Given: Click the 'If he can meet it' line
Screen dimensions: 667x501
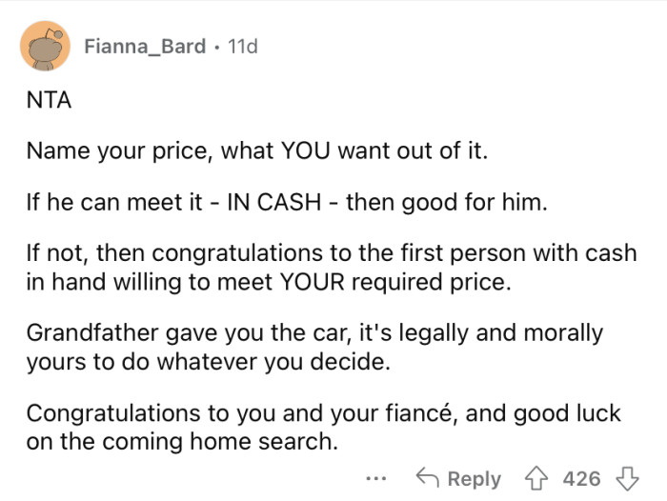Looking at the screenshot, I should pyautogui.click(x=287, y=202).
